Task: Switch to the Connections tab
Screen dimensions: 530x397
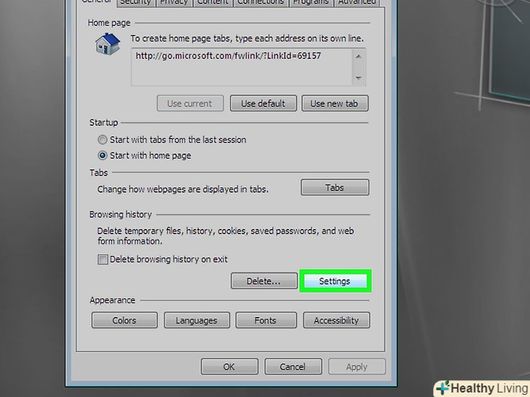Action: [261, 3]
